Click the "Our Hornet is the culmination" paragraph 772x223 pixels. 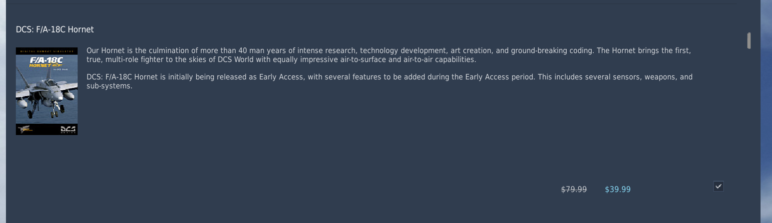388,55
